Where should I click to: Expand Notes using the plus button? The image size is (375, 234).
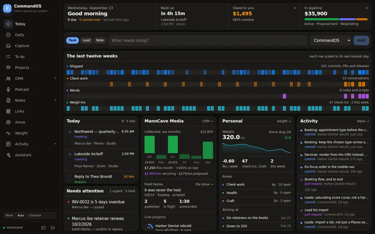pos(55,100)
